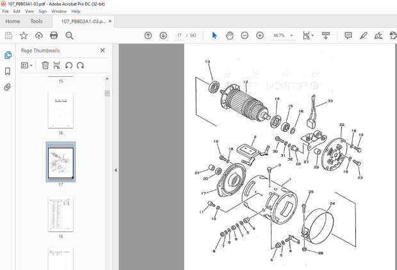
Task: Zoom out with minus button
Action: tap(245, 35)
